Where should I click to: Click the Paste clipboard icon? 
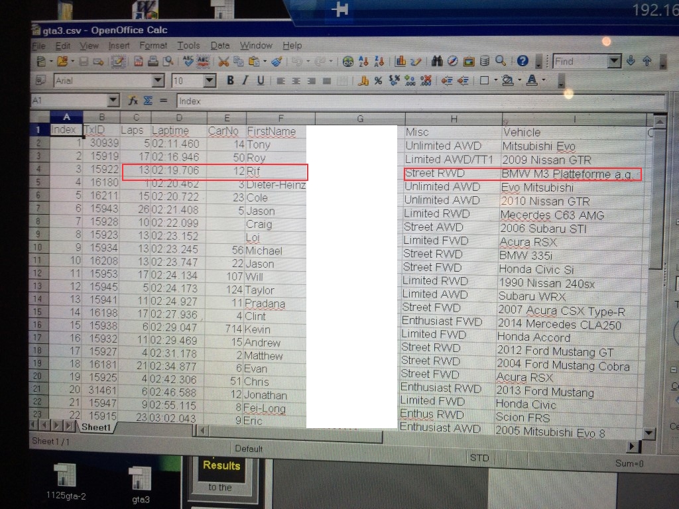(x=254, y=62)
